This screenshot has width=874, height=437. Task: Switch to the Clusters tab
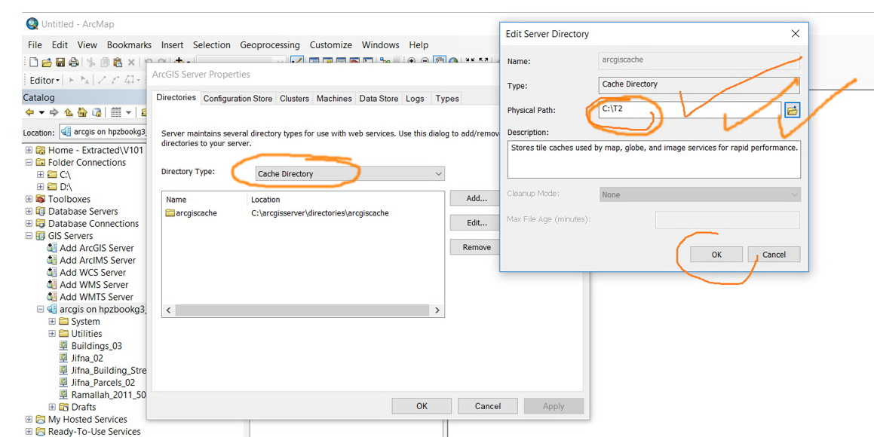294,99
